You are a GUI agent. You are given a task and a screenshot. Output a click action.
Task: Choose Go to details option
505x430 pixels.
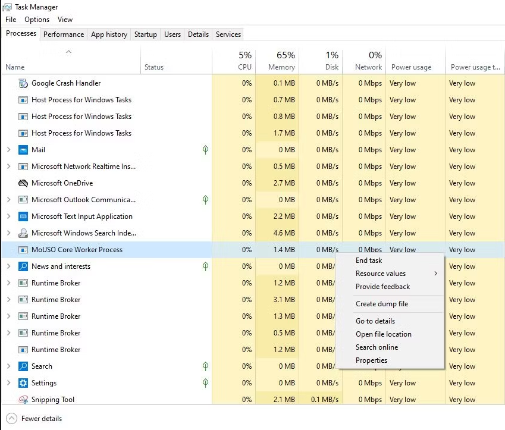[x=390, y=321]
